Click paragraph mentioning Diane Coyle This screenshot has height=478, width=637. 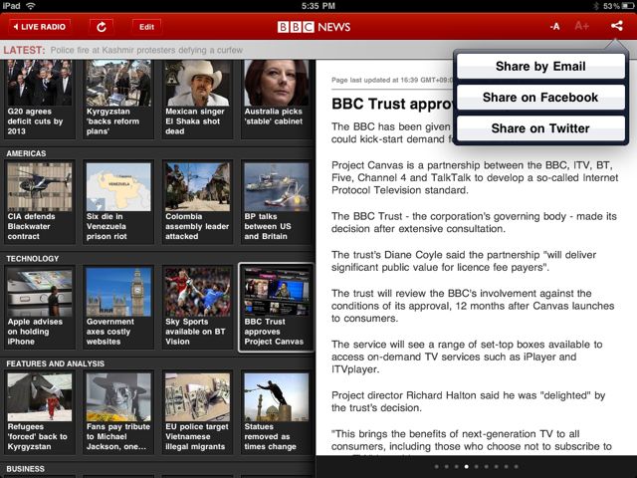click(464, 261)
